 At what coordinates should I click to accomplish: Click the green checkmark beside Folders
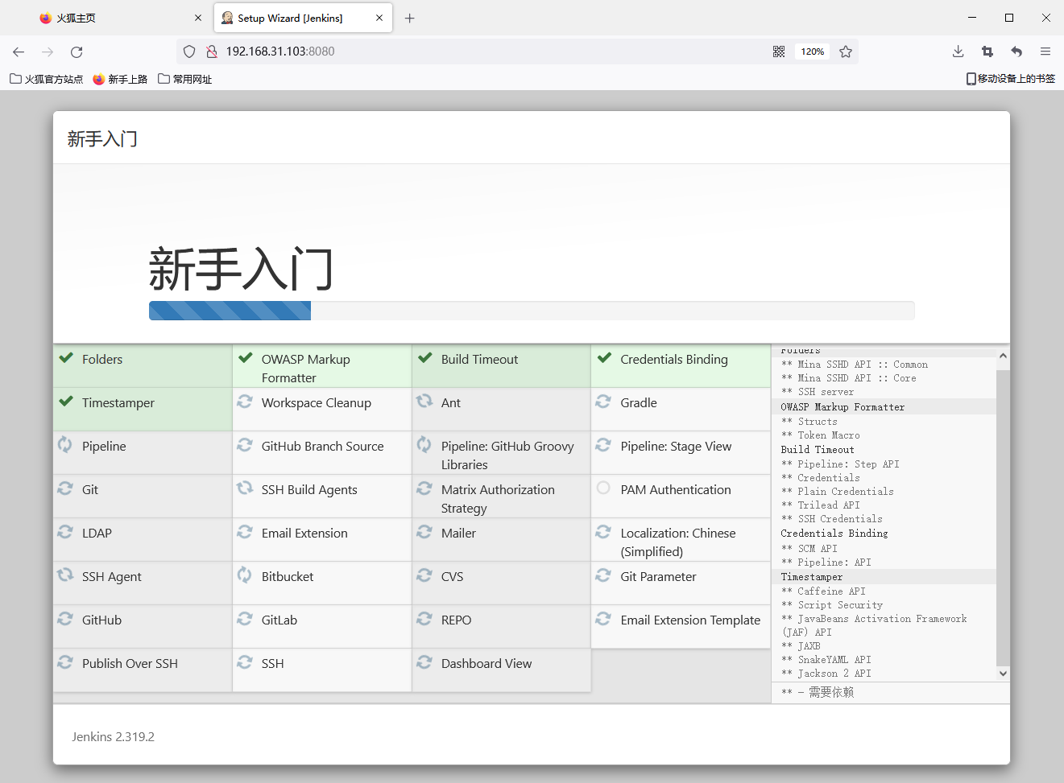click(x=66, y=358)
